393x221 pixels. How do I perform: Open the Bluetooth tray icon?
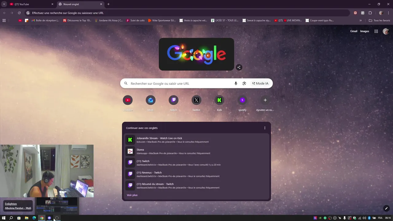click(369, 218)
